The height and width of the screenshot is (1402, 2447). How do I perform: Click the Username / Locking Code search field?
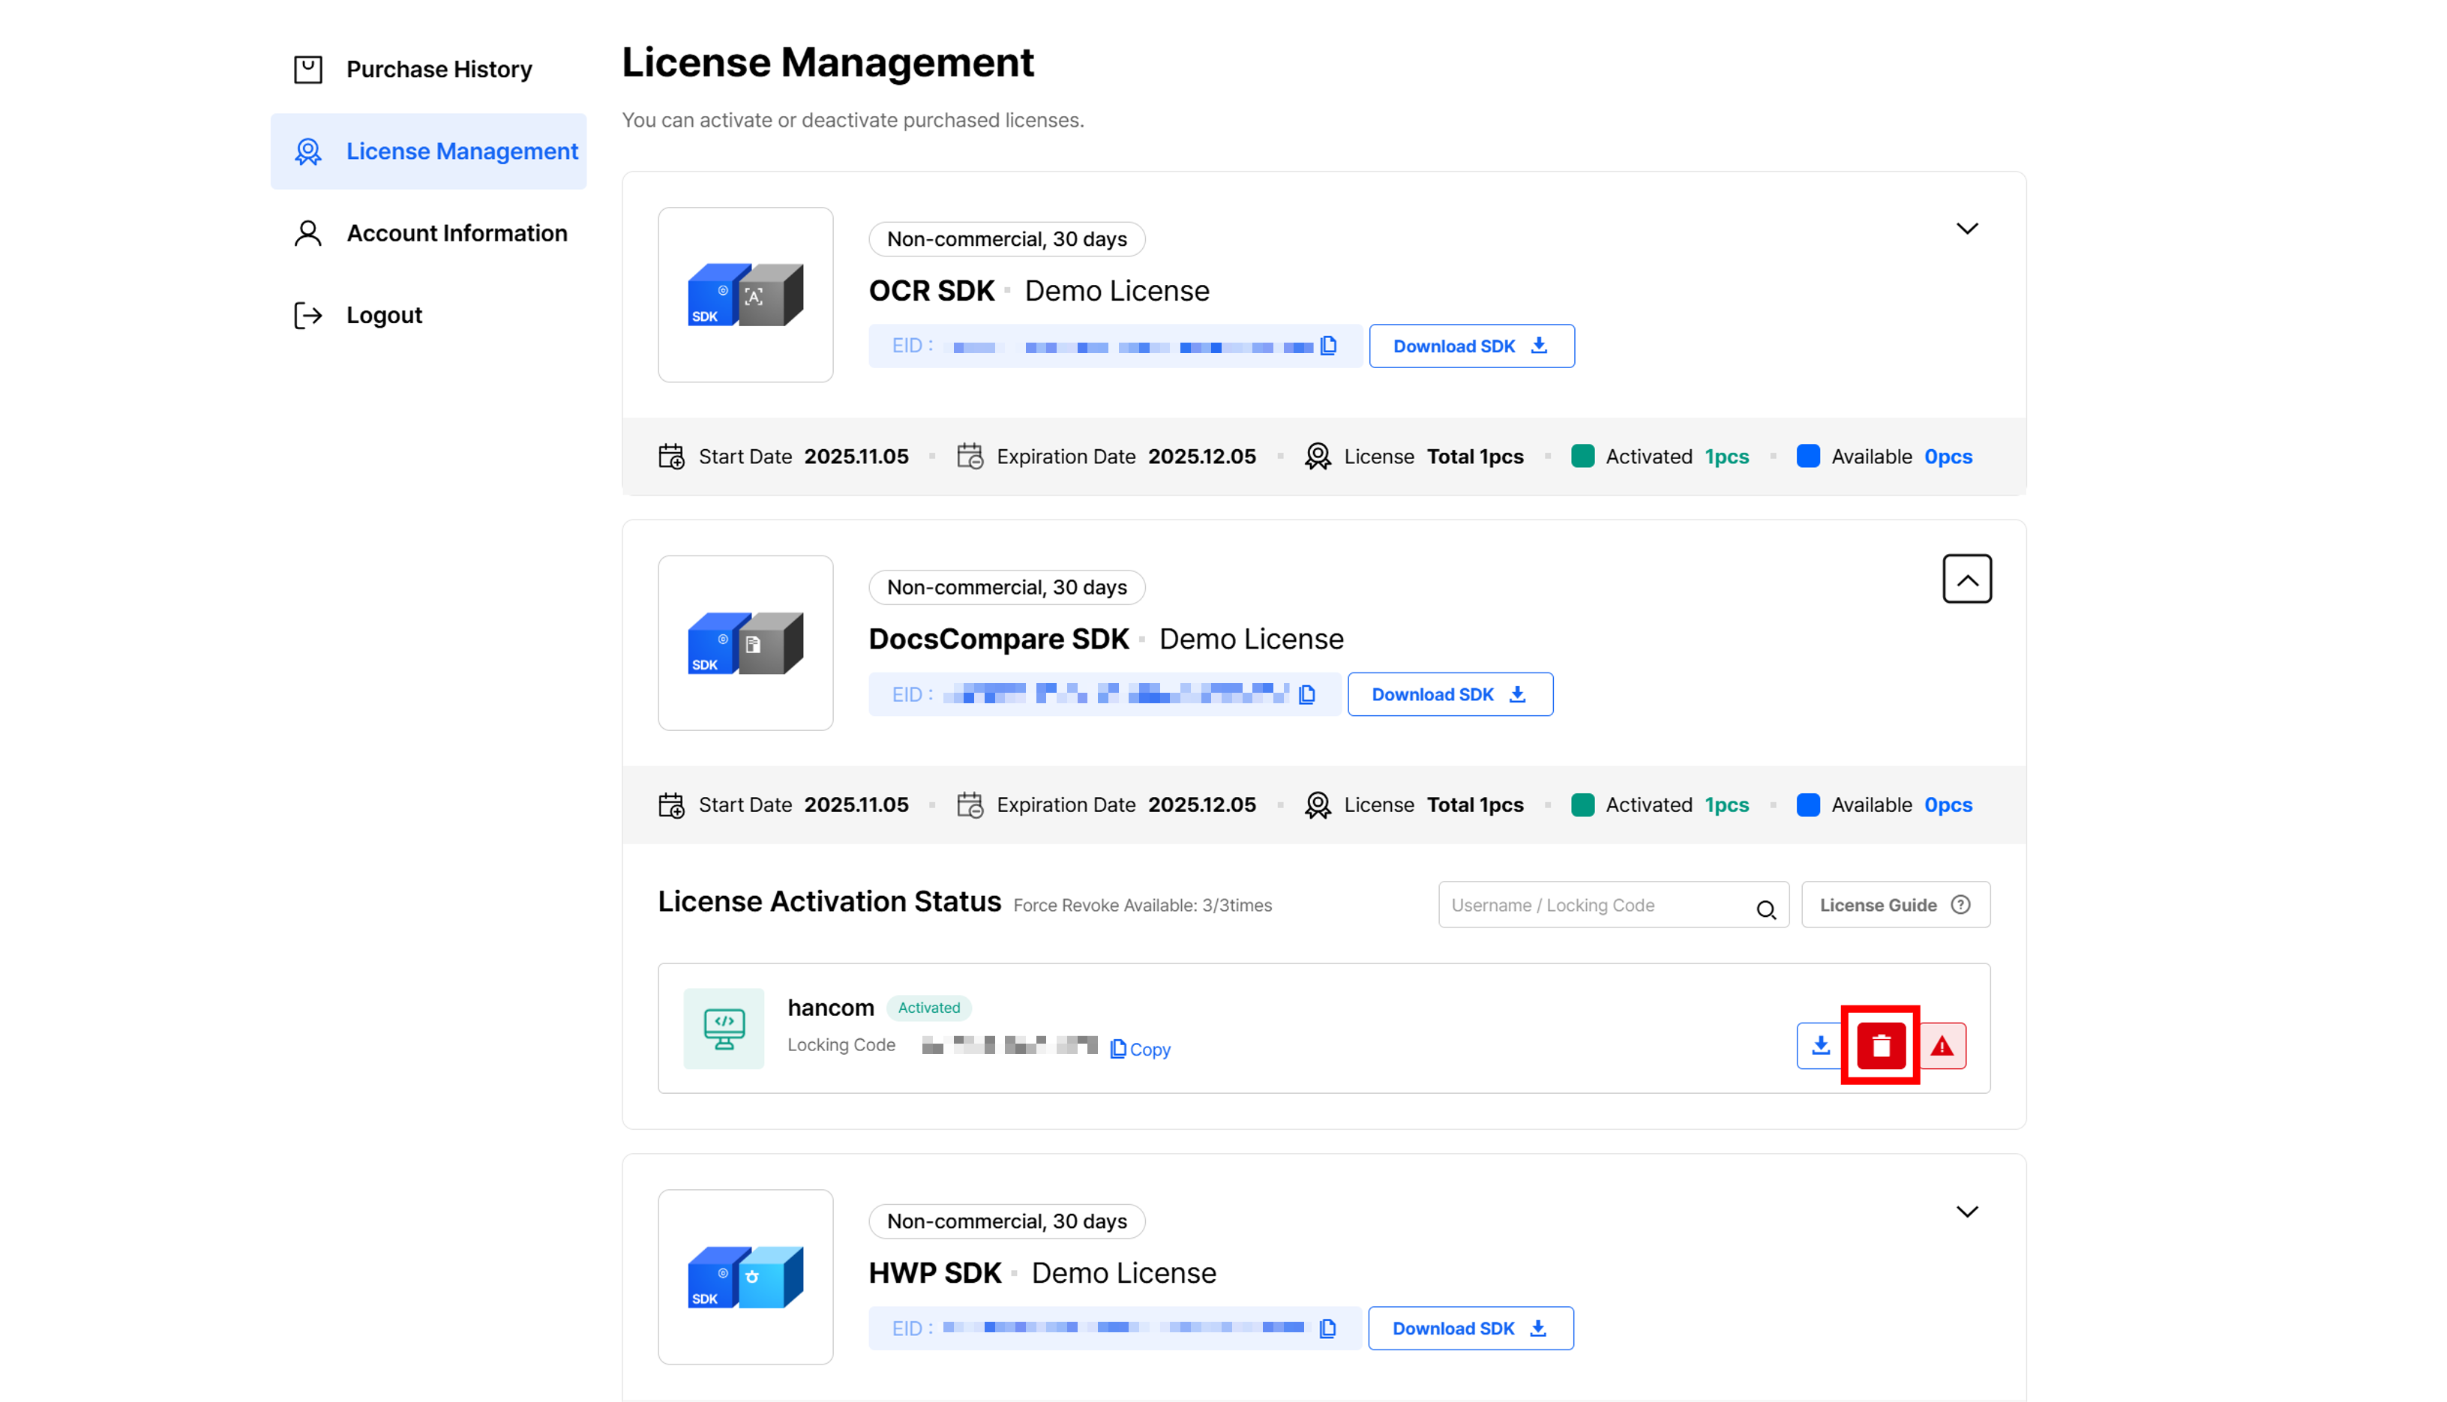click(x=1589, y=905)
